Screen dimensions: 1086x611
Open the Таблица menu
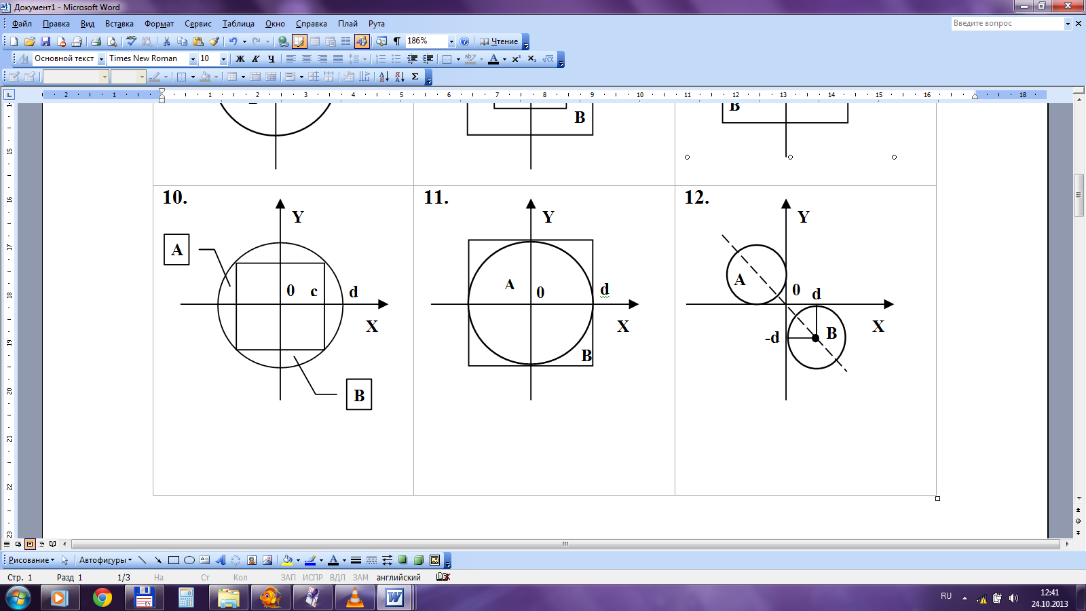238,24
